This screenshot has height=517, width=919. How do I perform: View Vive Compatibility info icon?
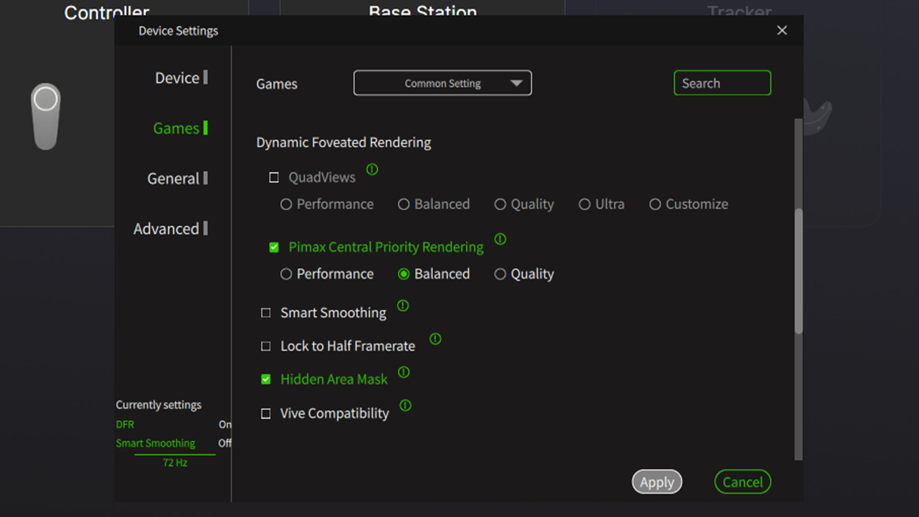coord(405,405)
